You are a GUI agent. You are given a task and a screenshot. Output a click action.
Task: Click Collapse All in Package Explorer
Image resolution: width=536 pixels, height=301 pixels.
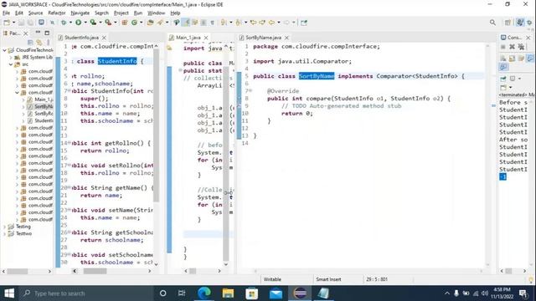30,43
